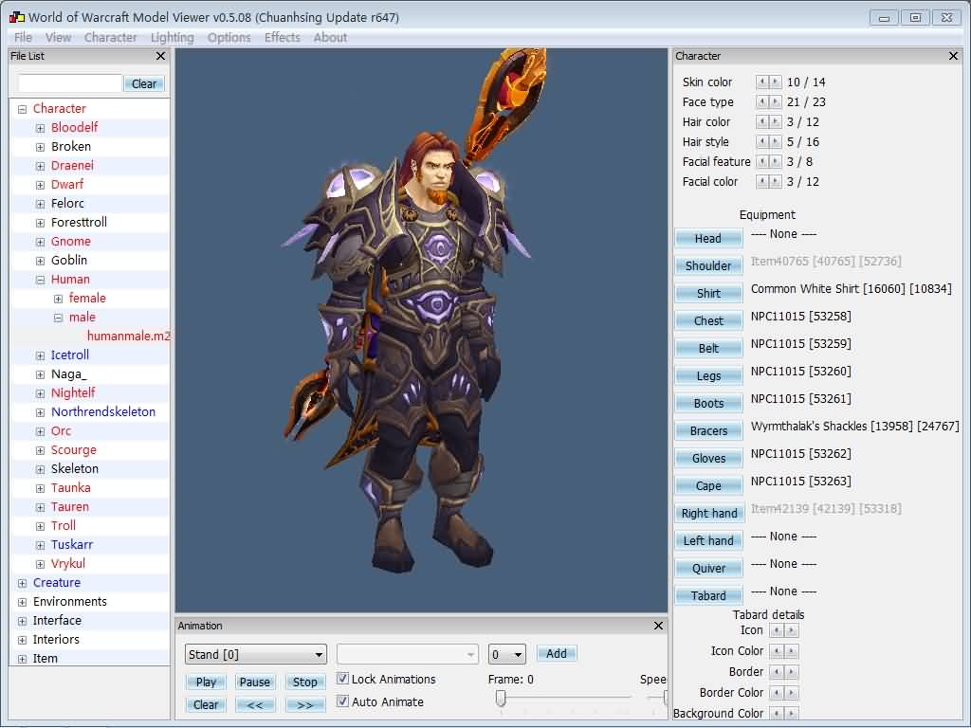Open the Character menu

click(110, 37)
